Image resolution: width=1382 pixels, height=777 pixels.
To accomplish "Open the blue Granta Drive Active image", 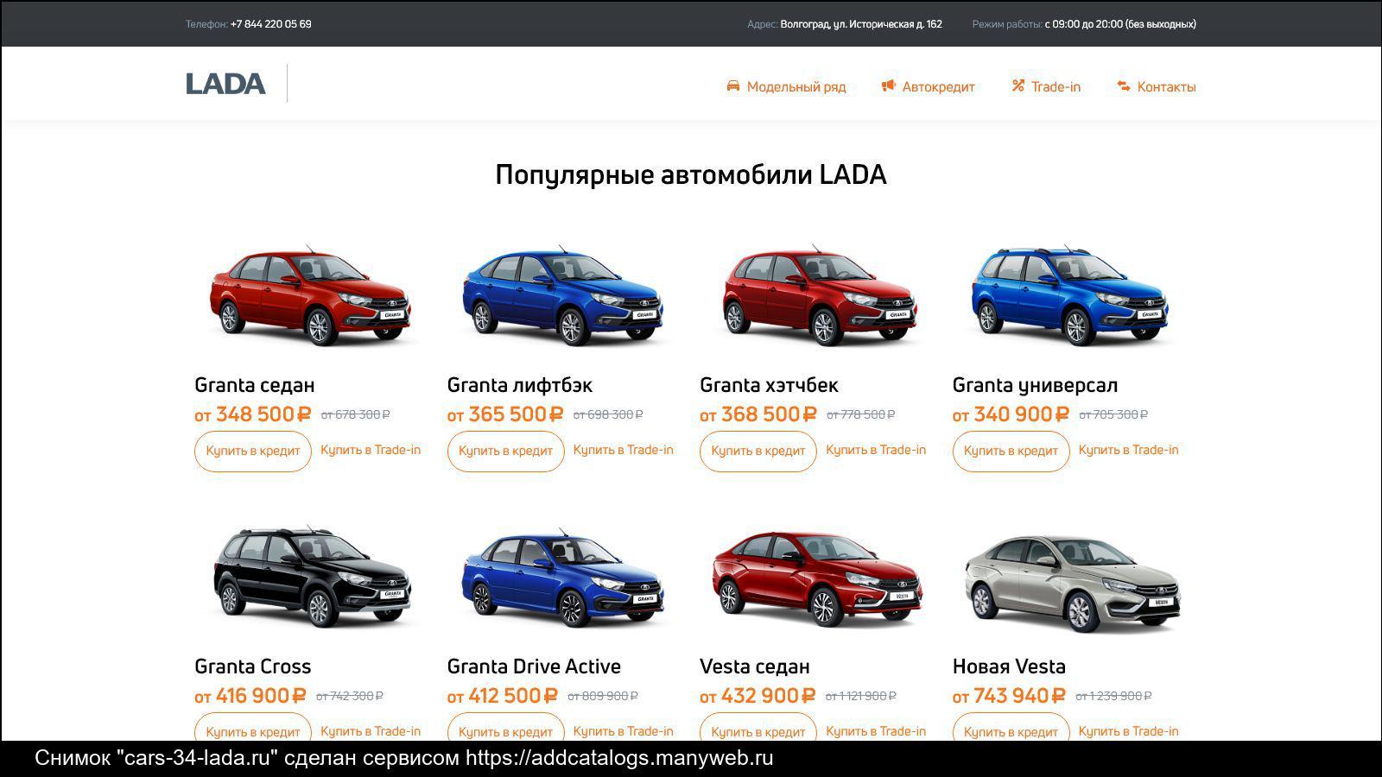I will [562, 577].
